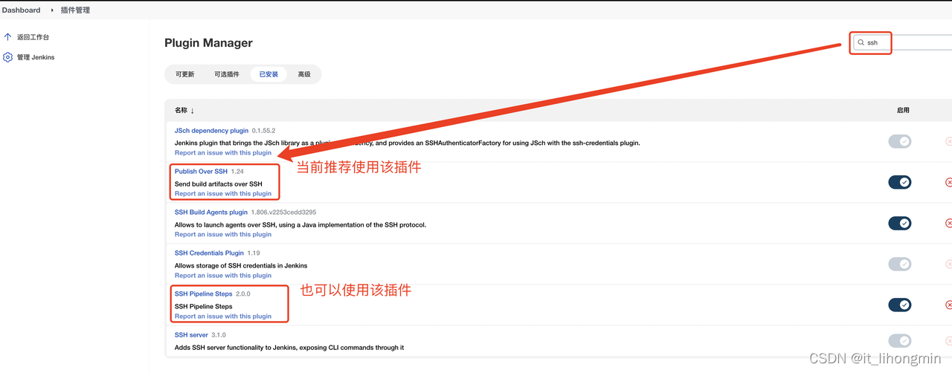The image size is (952, 373).
Task: Switch to the 可更新 tab
Action: 184,74
